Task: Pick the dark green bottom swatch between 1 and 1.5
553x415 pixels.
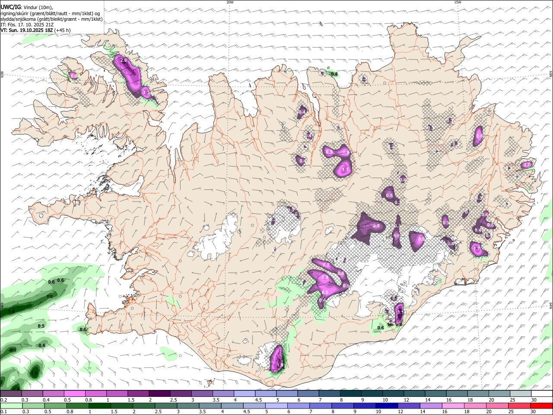Action: pos(101,405)
